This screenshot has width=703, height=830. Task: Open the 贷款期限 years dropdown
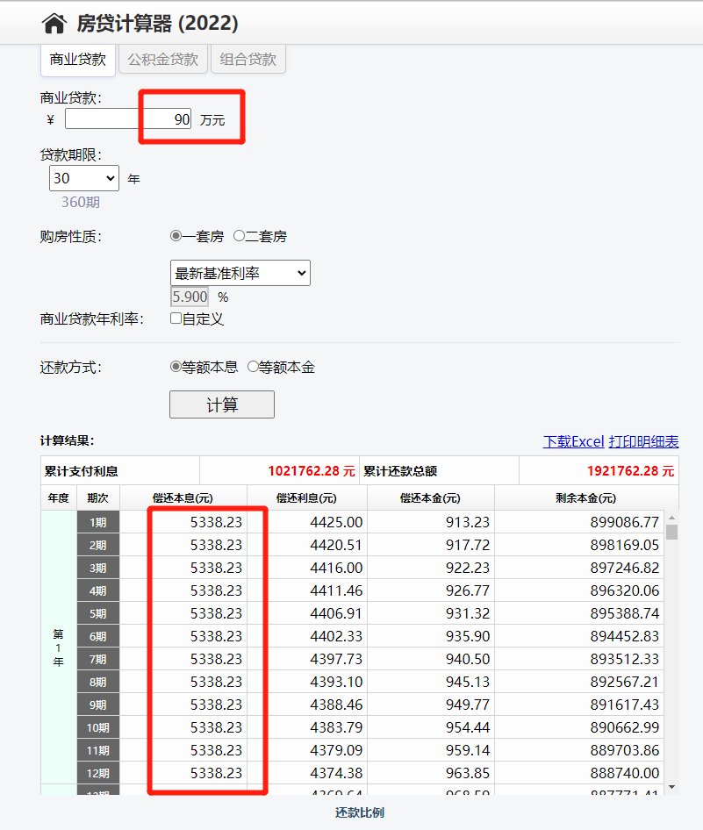[x=84, y=178]
